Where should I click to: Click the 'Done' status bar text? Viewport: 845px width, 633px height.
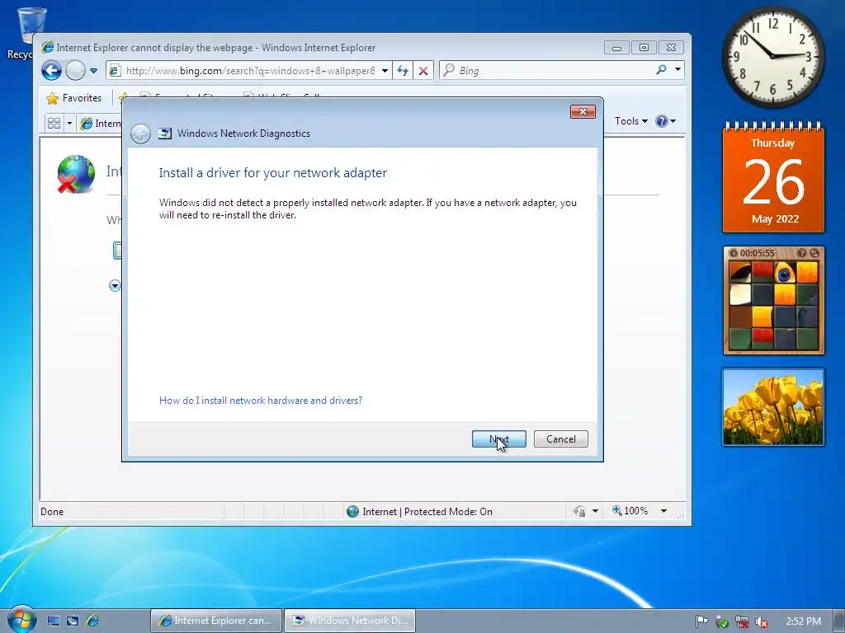click(x=52, y=511)
